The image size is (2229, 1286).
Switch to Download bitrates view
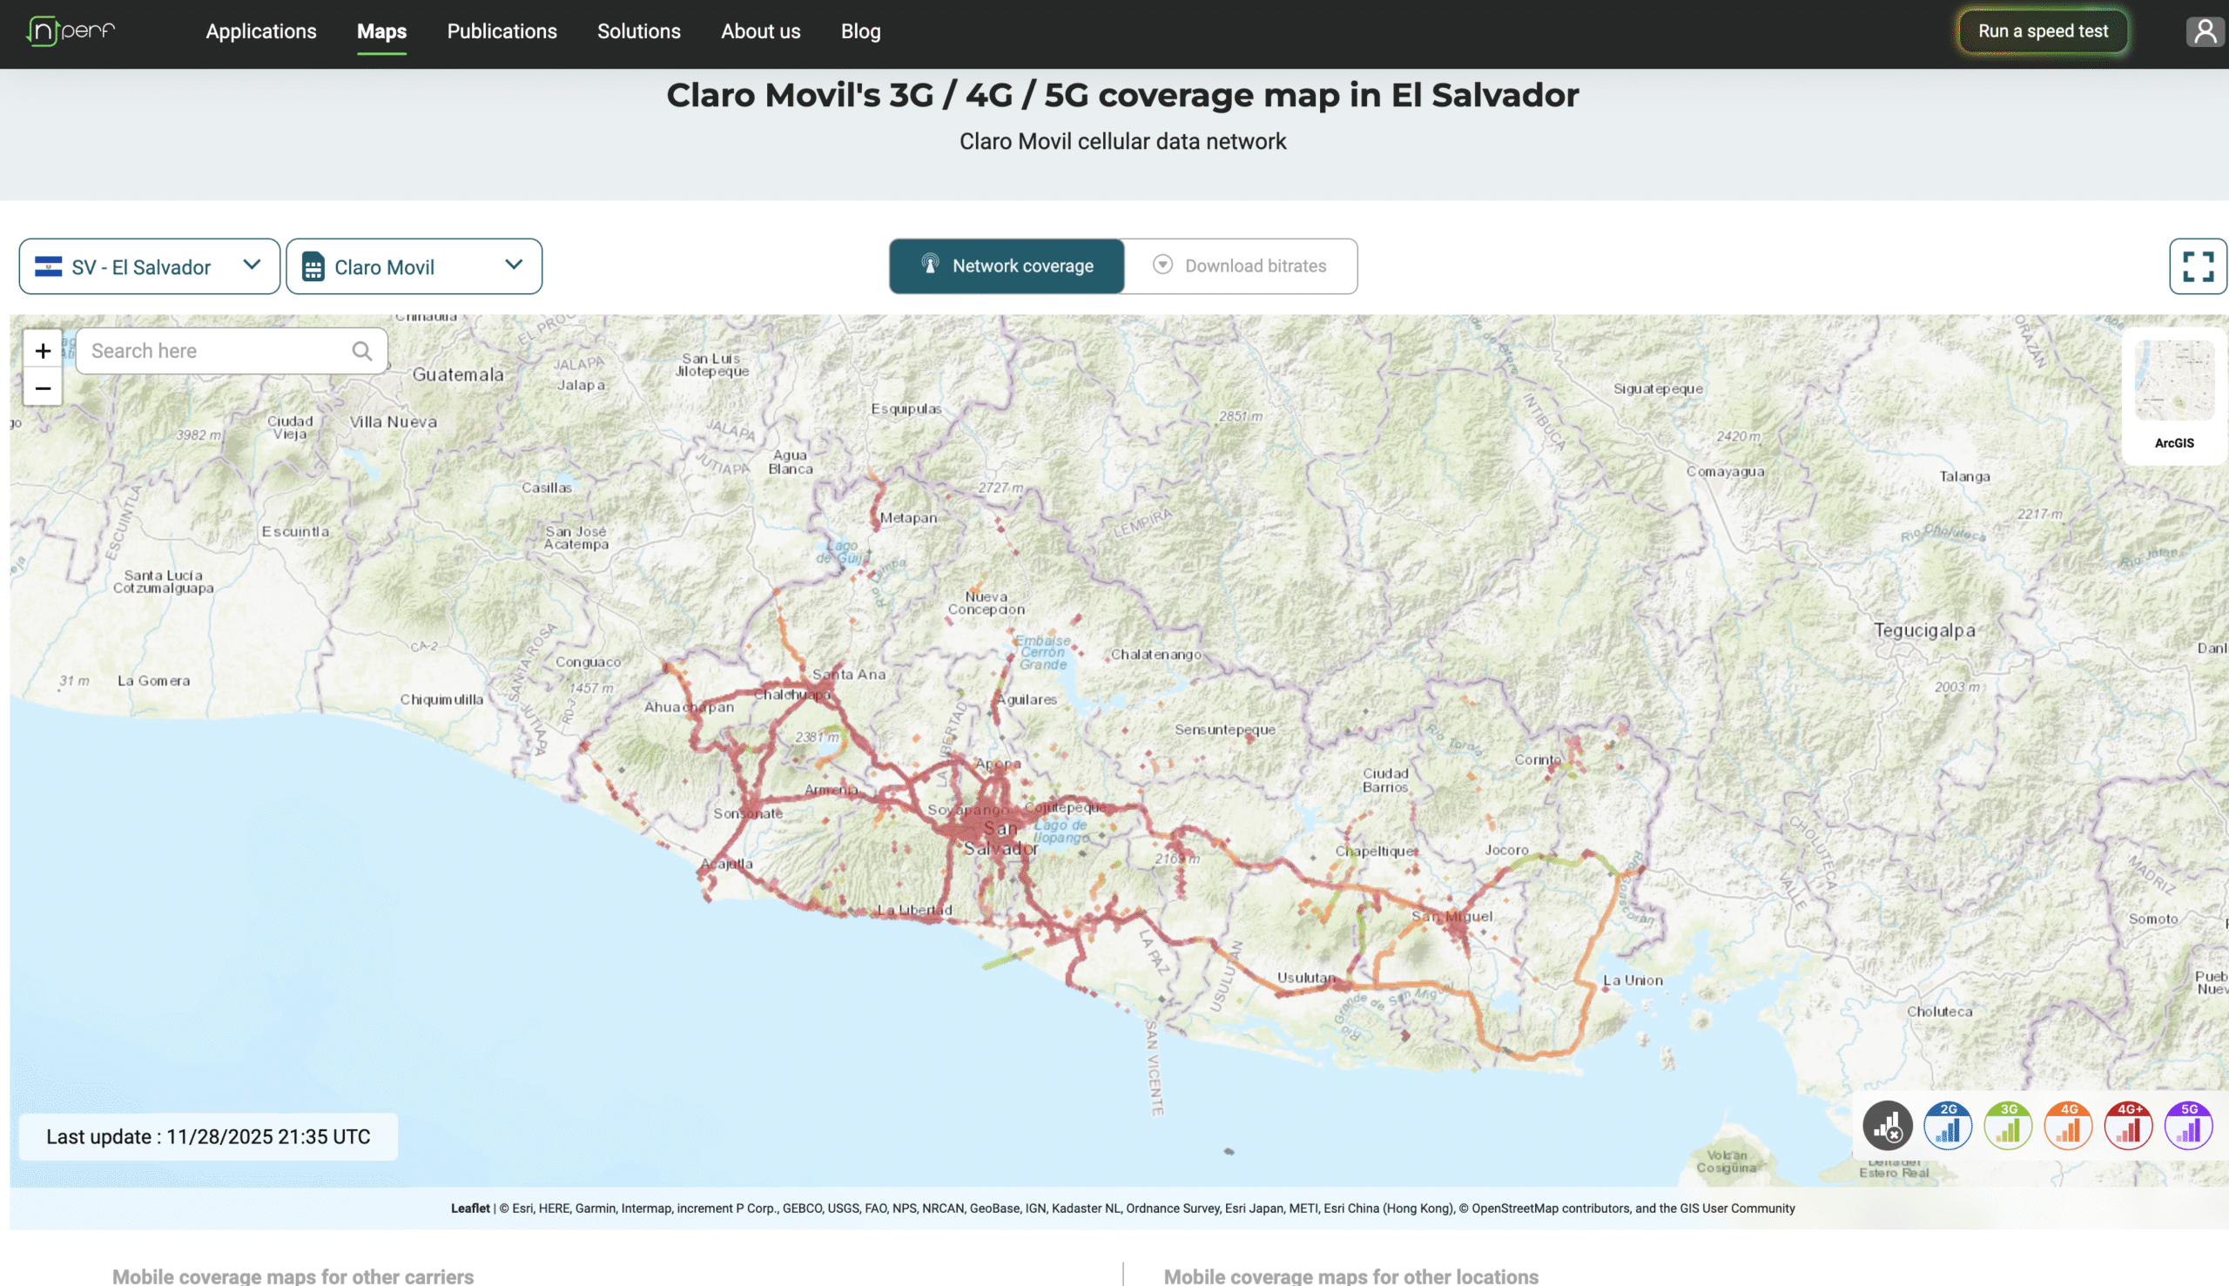[x=1241, y=266]
